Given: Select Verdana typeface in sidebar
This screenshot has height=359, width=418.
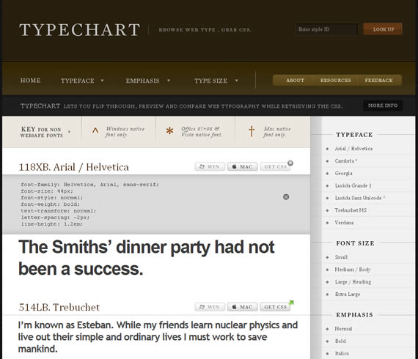Looking at the screenshot, I should pos(344,223).
